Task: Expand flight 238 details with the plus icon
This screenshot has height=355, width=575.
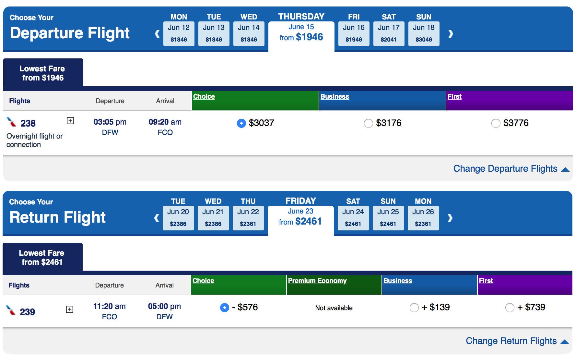Action: (x=70, y=120)
